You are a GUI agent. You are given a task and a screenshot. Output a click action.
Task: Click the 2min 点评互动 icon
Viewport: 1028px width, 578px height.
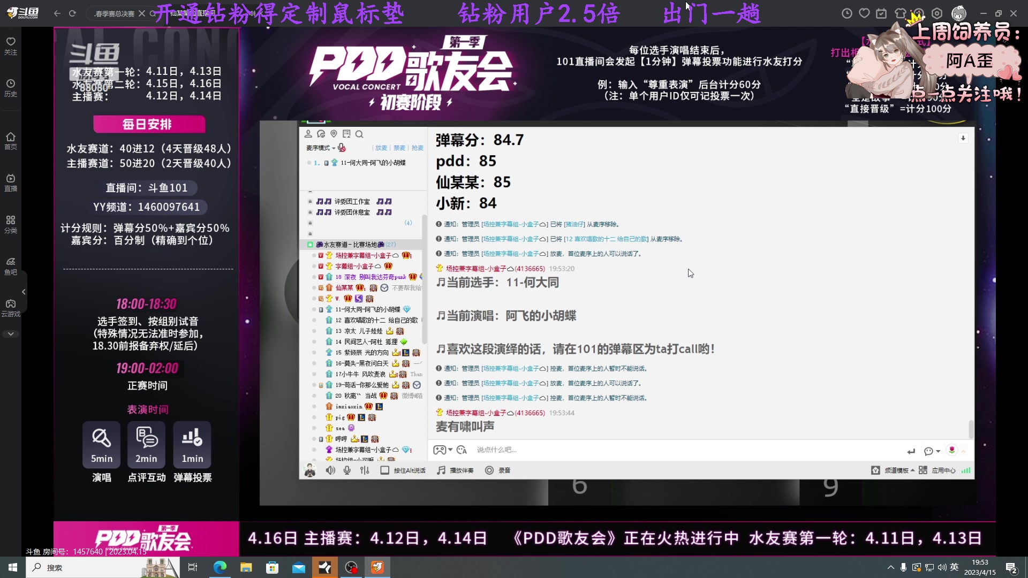(x=146, y=445)
